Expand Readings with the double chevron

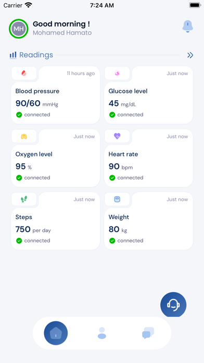tap(190, 55)
